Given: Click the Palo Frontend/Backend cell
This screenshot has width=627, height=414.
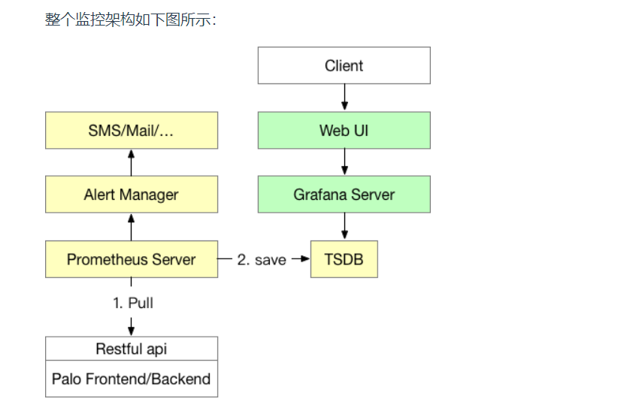Looking at the screenshot, I should click(x=132, y=379).
